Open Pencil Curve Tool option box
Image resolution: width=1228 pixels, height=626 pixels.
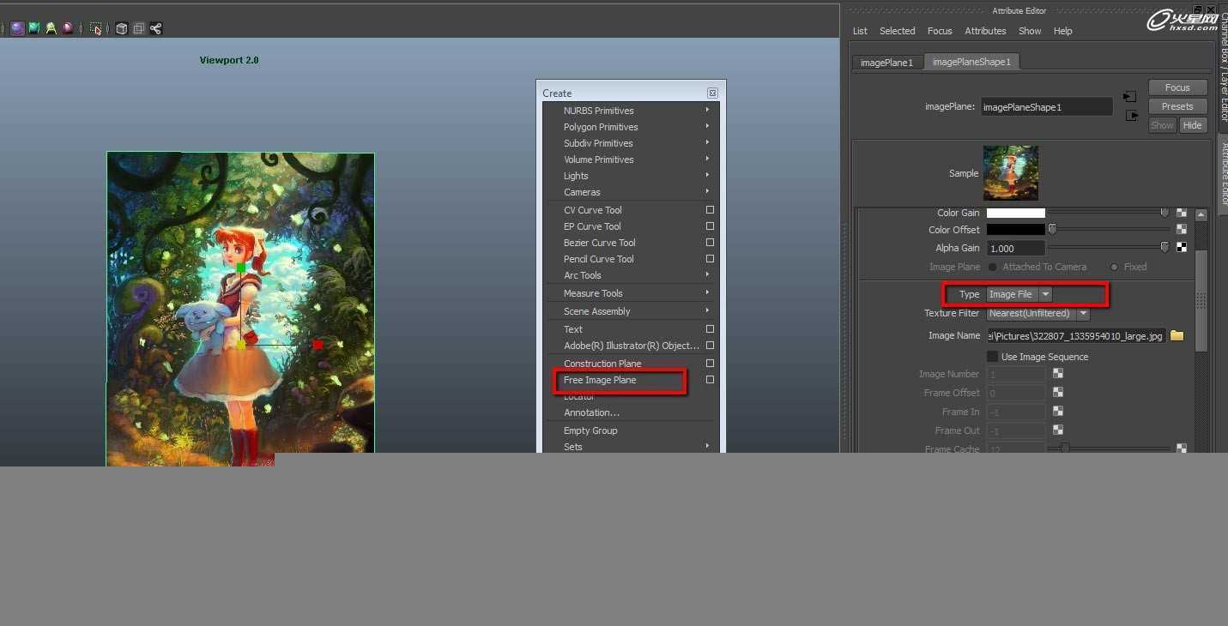click(x=710, y=258)
